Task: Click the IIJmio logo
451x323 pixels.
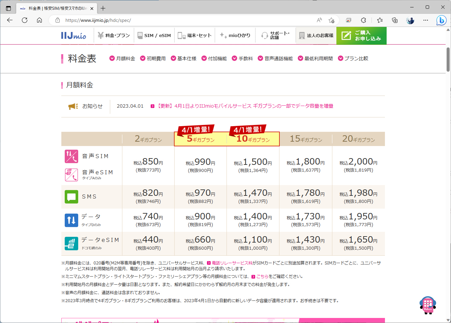Action: (73, 35)
